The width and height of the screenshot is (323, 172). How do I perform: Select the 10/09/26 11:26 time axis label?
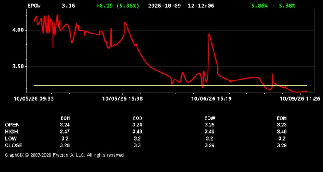[300, 99]
